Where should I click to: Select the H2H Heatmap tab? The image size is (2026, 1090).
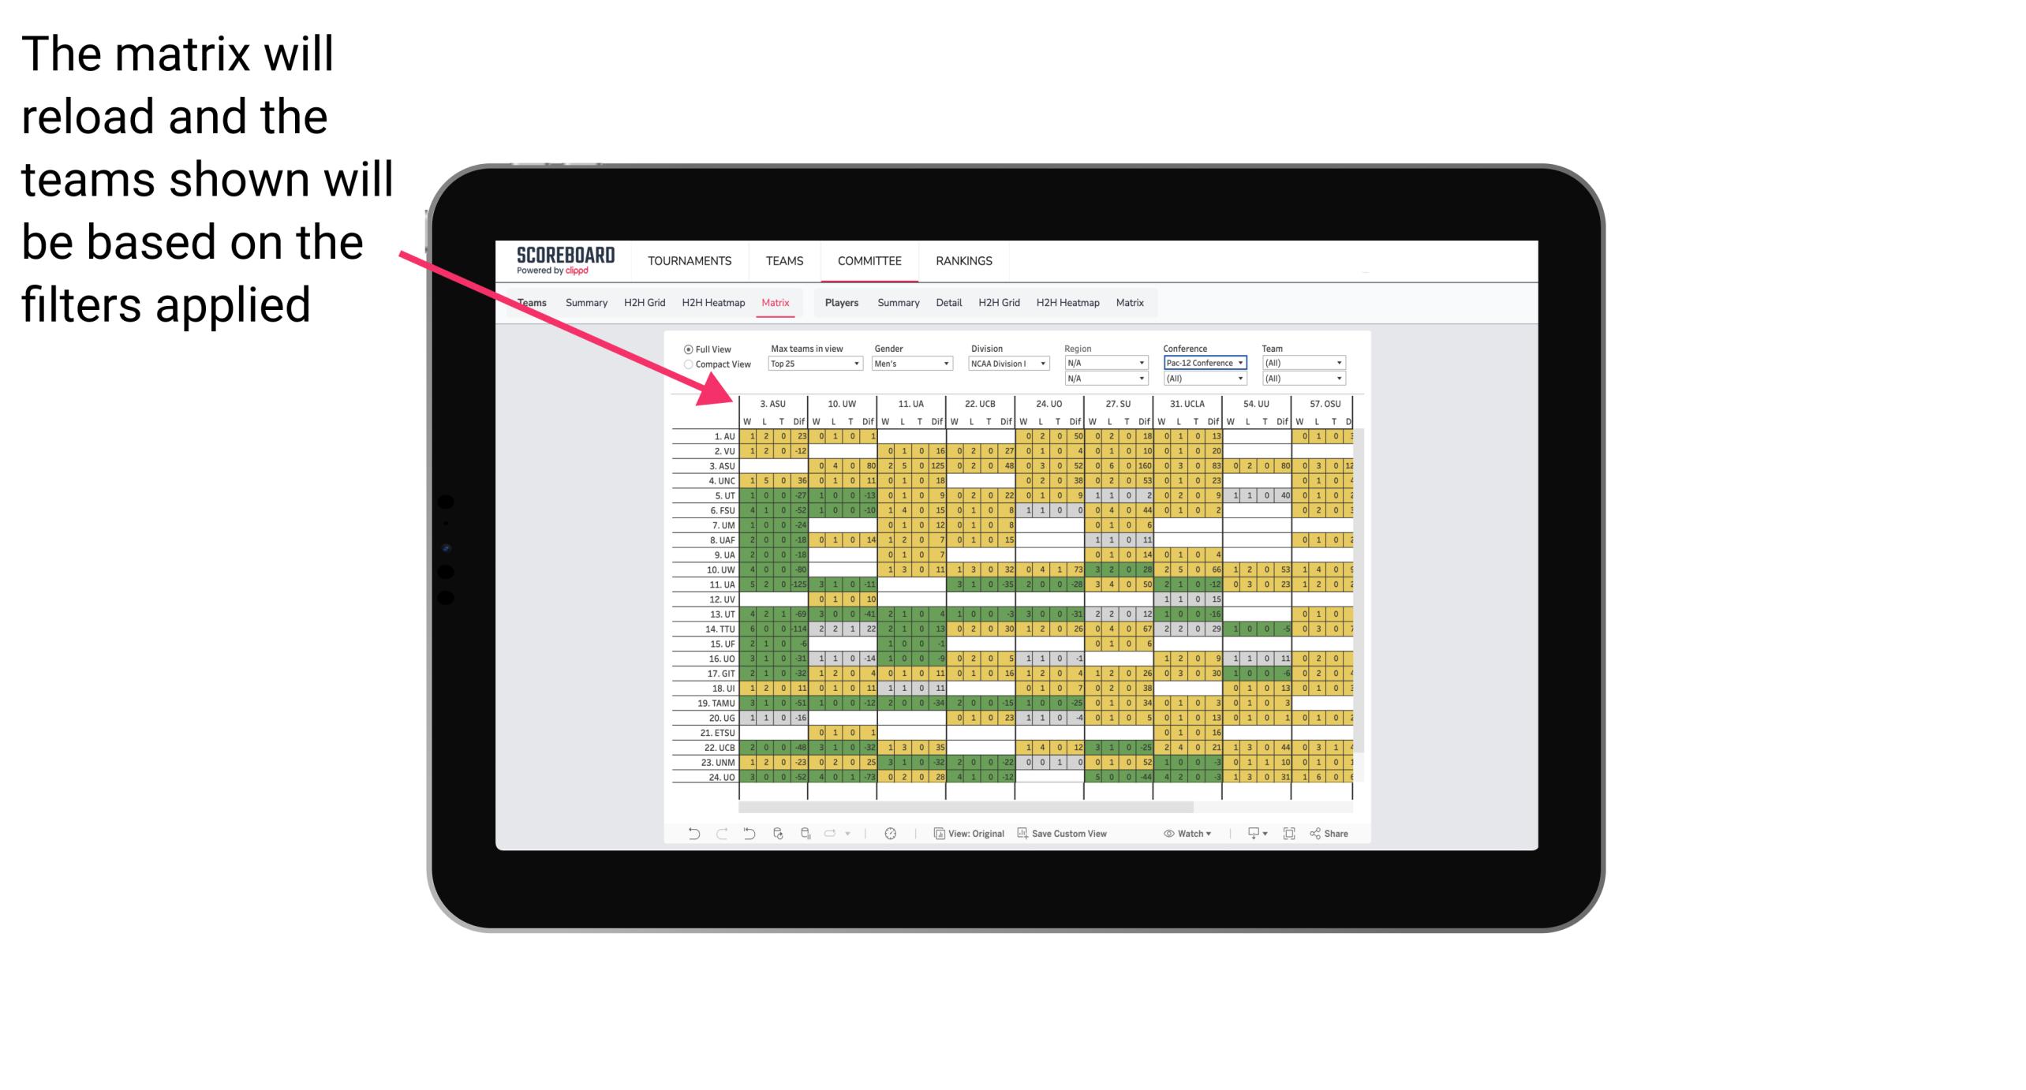pyautogui.click(x=710, y=302)
